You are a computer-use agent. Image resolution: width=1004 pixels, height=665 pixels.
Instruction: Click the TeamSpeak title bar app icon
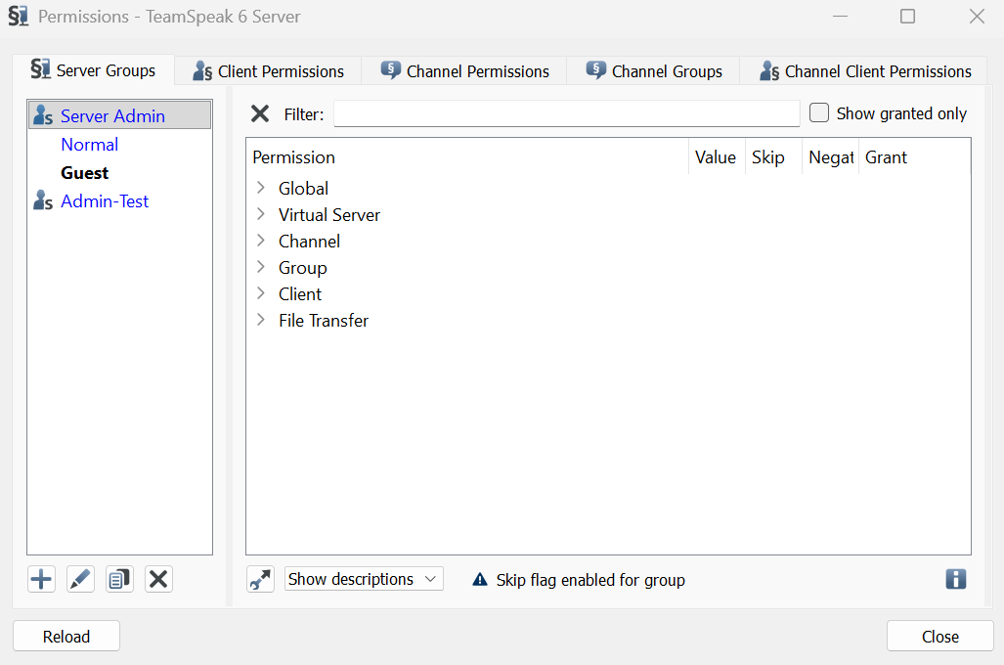tap(19, 16)
